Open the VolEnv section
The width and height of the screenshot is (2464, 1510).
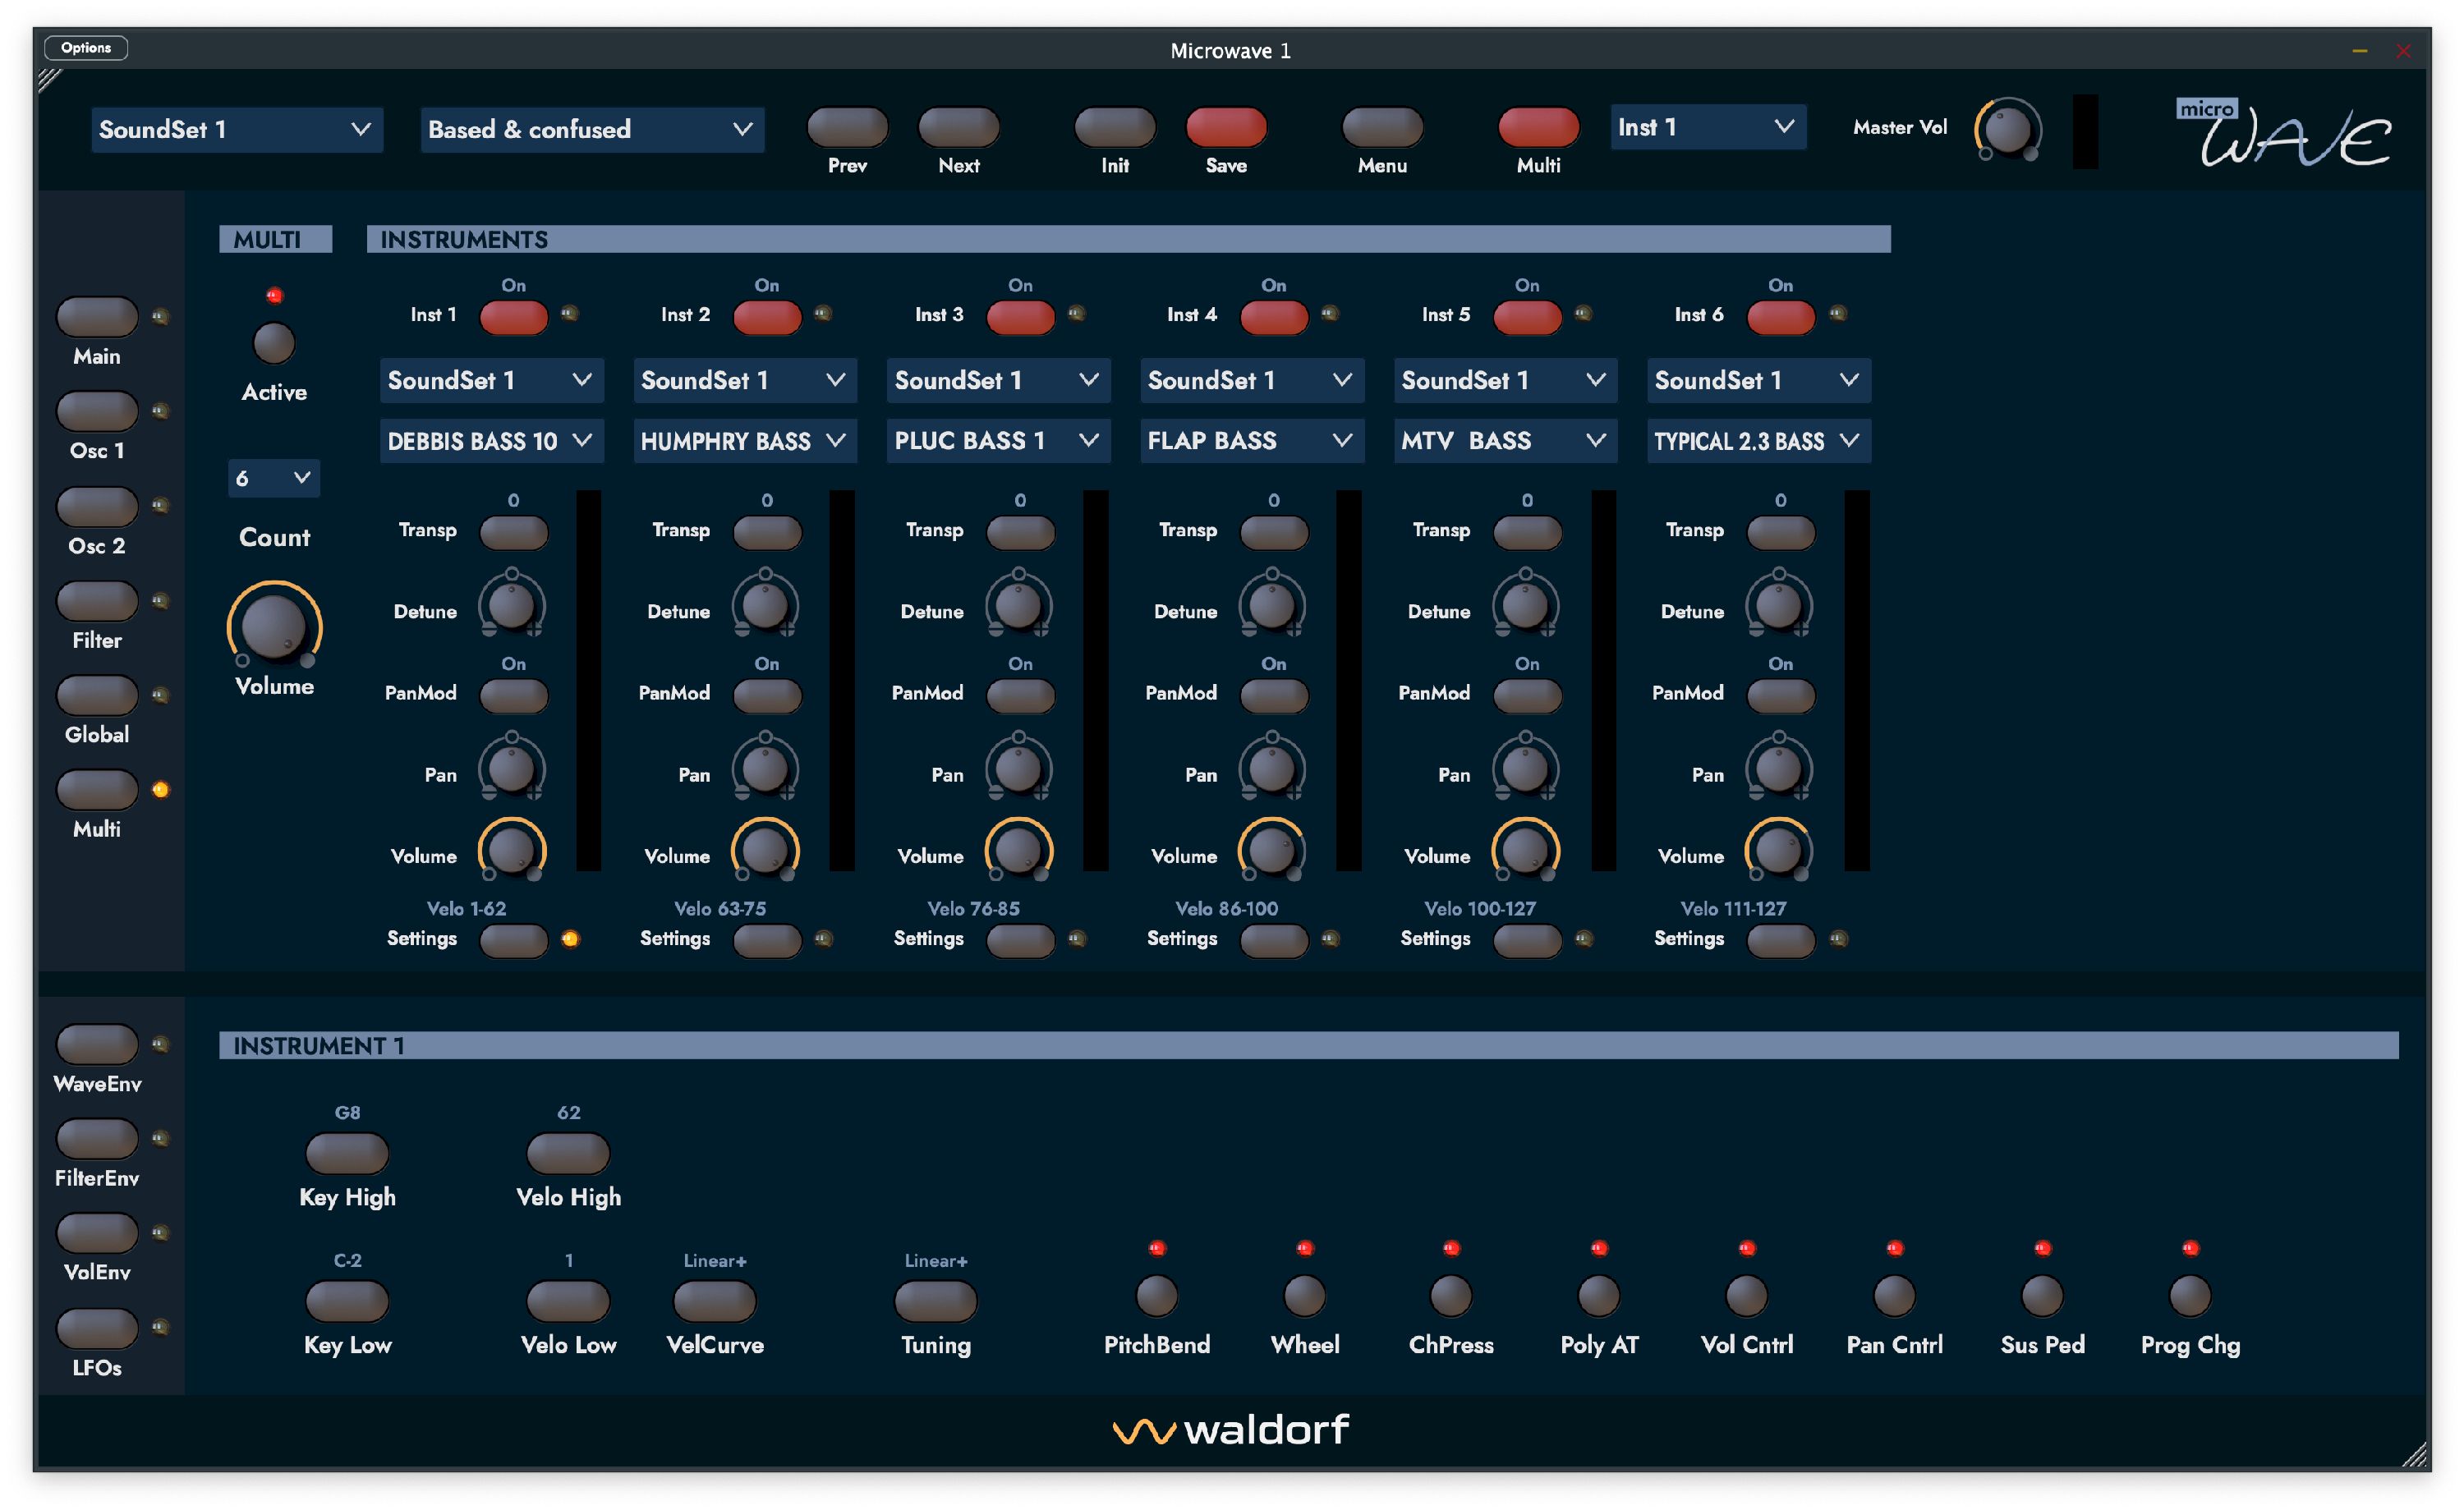pyautogui.click(x=97, y=1233)
